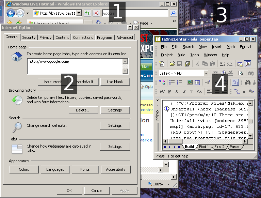Save all files icon in TeXnicCenter
The width and height of the screenshot is (261, 198).
(x=187, y=64)
